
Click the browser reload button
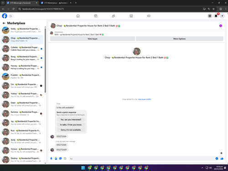[x=13, y=9]
